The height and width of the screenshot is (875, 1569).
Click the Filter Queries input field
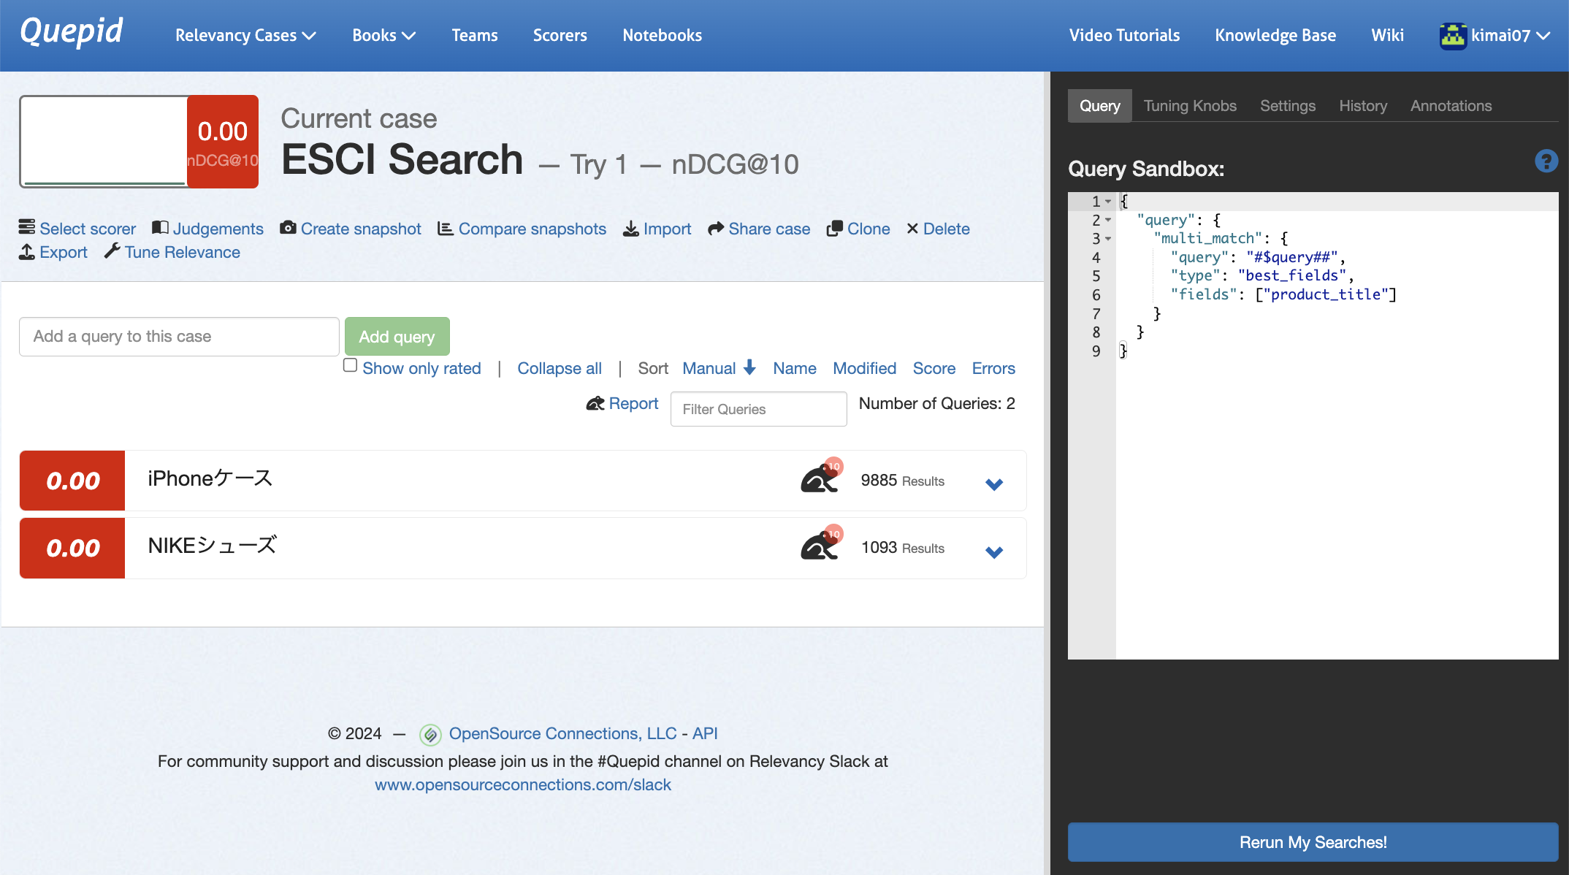click(x=758, y=409)
